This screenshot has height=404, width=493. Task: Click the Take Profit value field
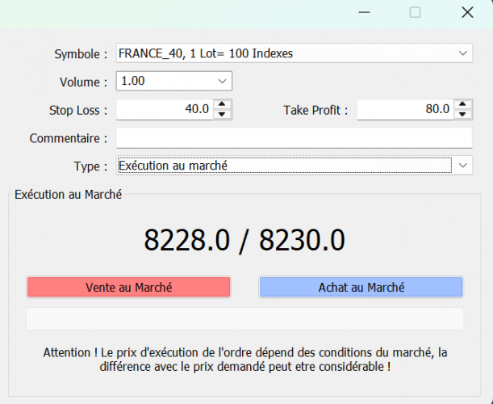click(x=404, y=109)
